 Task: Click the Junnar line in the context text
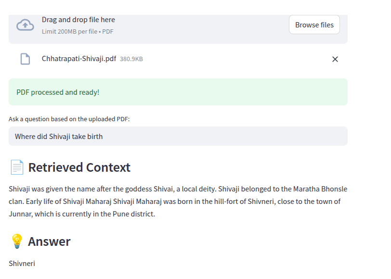(x=82, y=214)
